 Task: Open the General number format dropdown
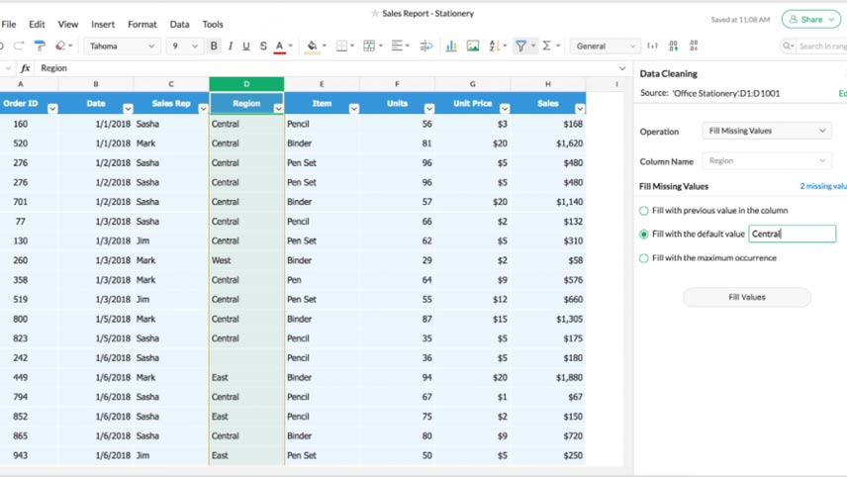coord(605,46)
